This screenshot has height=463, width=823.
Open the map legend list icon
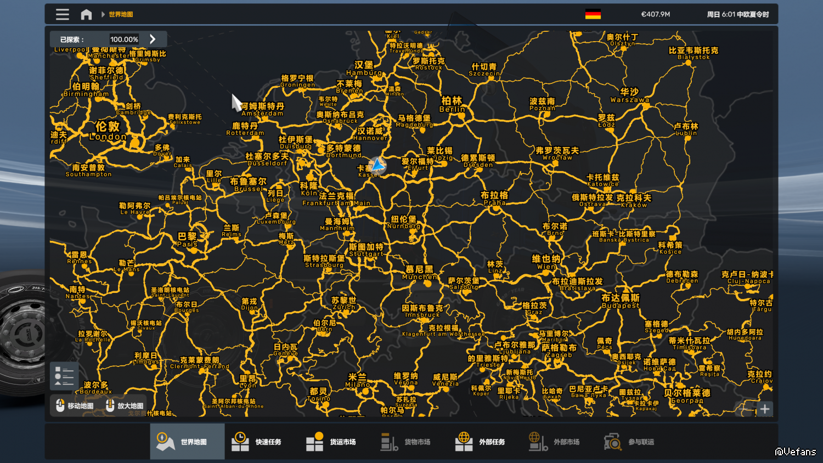click(64, 376)
